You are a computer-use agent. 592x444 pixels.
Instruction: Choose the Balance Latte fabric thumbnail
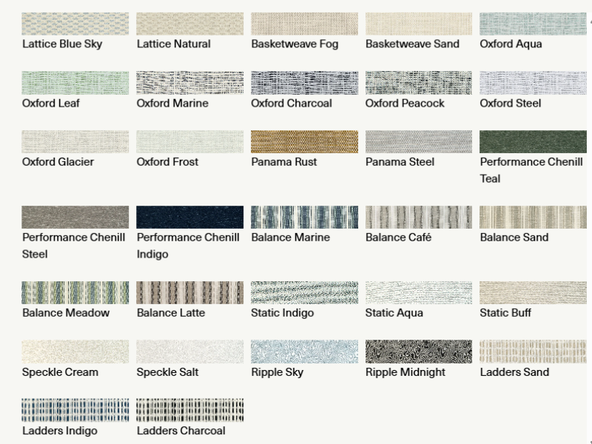click(x=190, y=292)
